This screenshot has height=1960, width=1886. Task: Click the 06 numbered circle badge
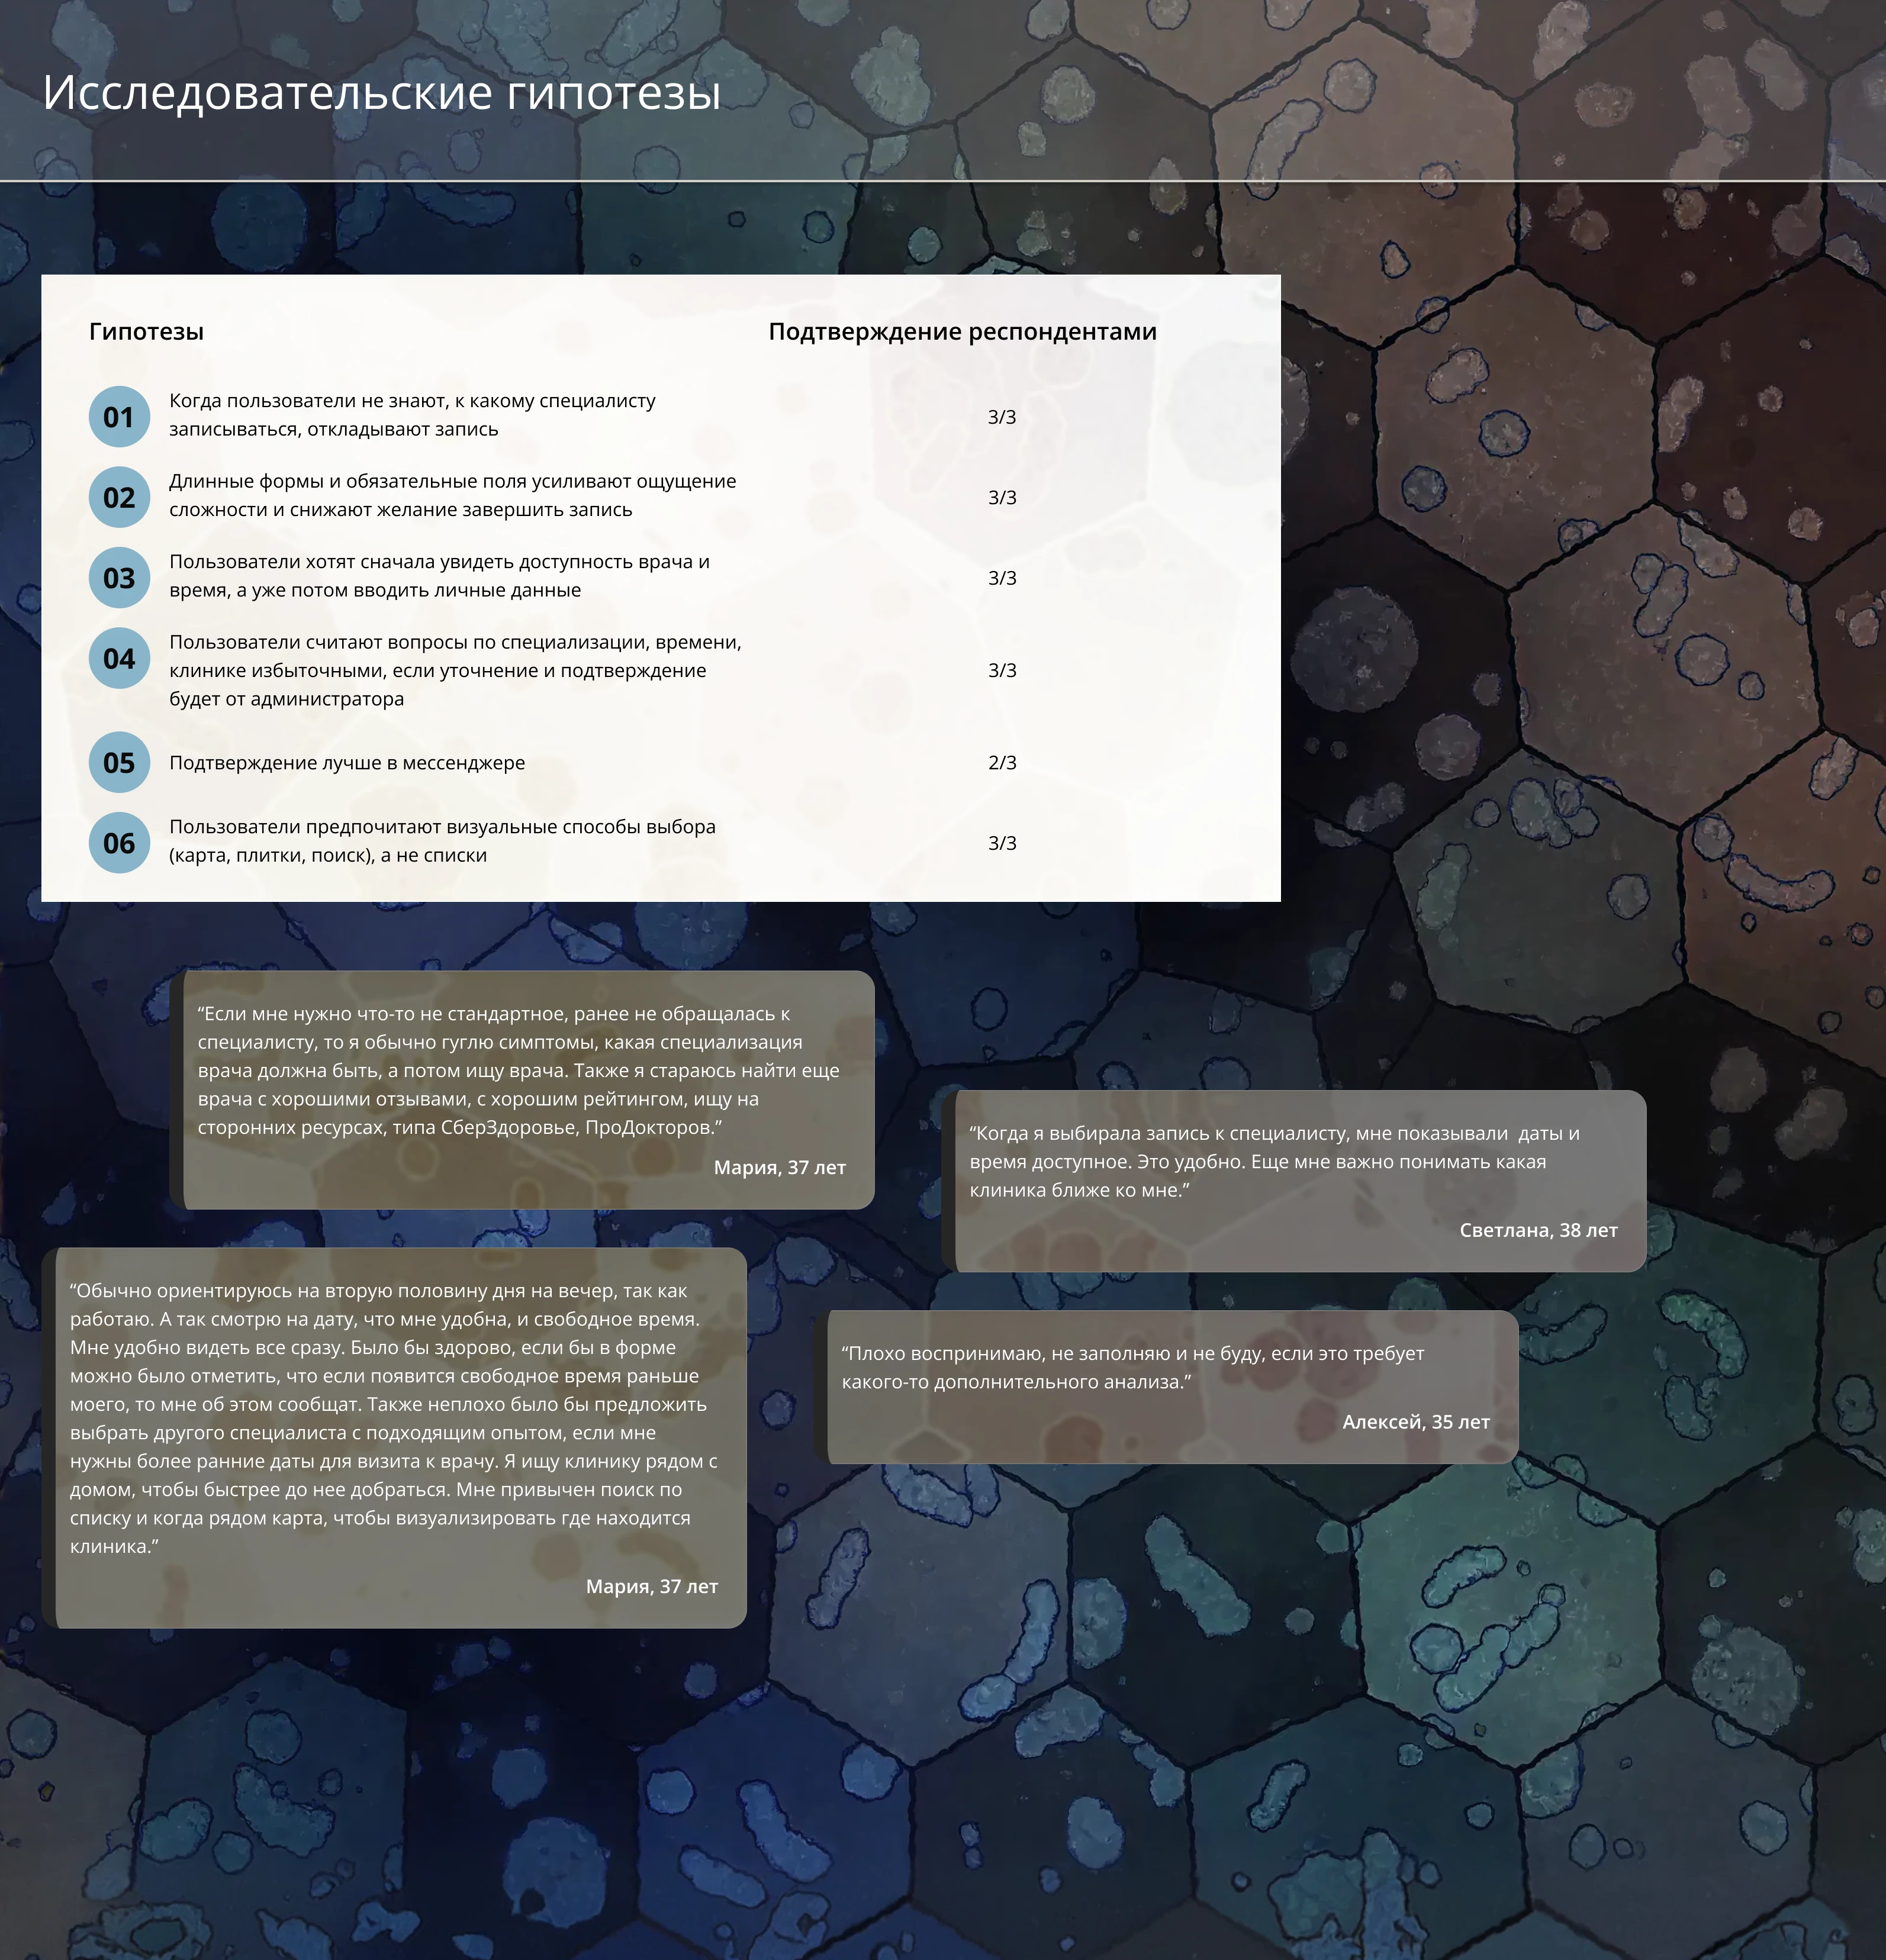pos(119,843)
